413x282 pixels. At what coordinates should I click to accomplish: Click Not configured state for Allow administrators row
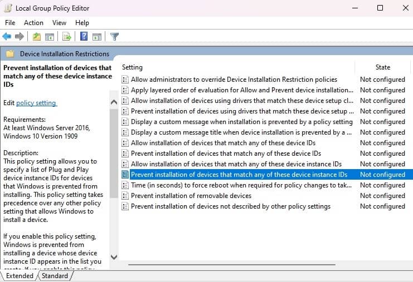382,80
